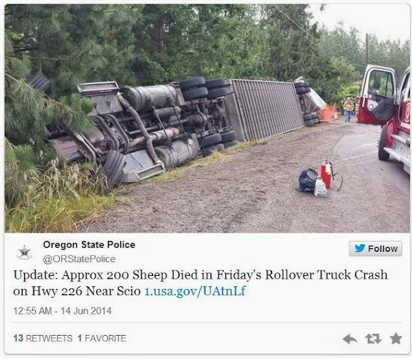
Task: Open the Oregon State Police display name
Action: [89, 245]
